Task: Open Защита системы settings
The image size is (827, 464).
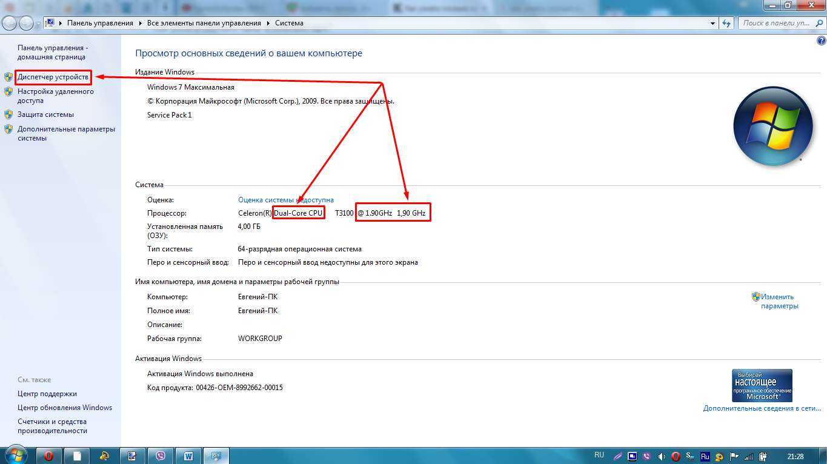Action: (x=45, y=114)
